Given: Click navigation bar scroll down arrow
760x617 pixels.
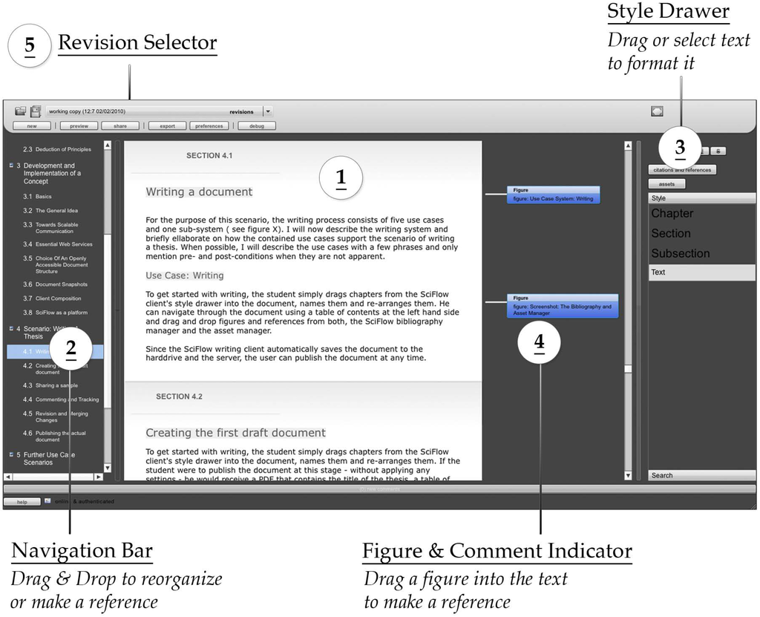Looking at the screenshot, I should pos(108,468).
